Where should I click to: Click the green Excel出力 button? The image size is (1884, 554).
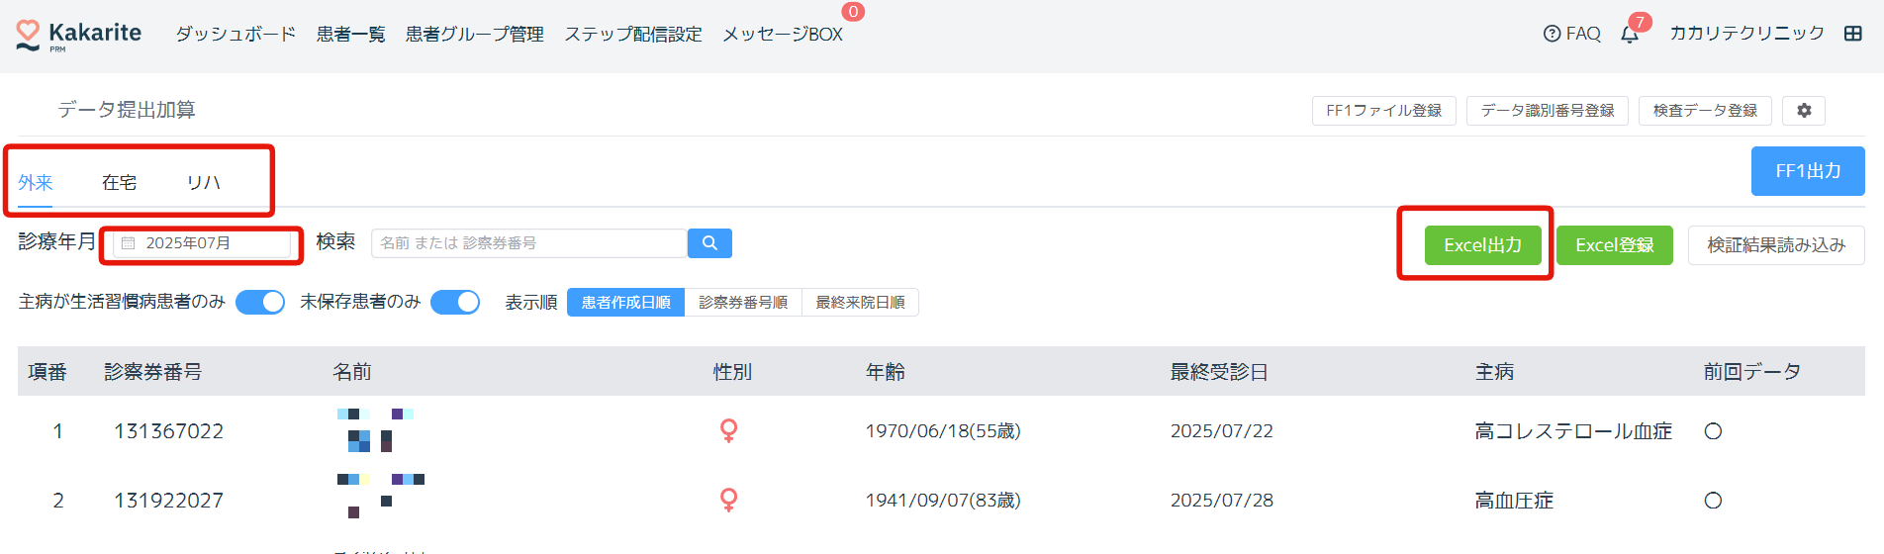tap(1482, 245)
